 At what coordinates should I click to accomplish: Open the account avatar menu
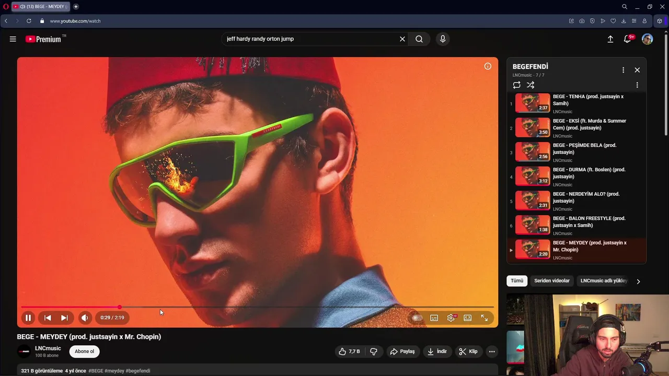(648, 39)
